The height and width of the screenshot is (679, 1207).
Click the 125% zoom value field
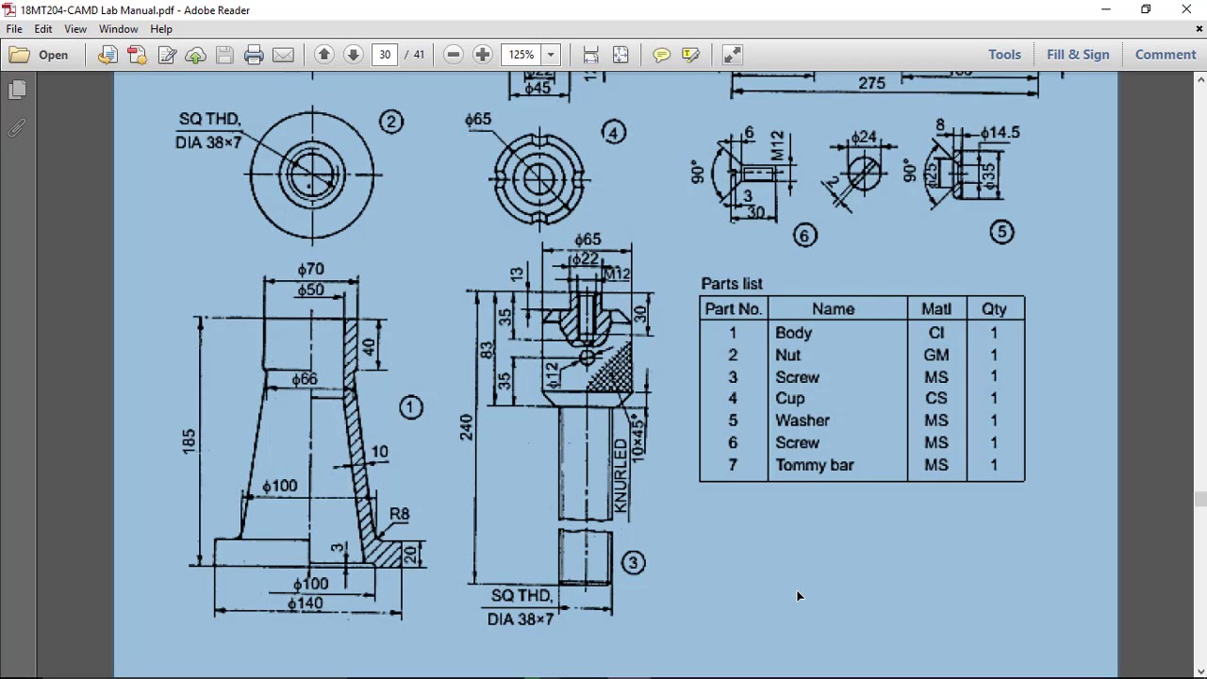point(521,55)
